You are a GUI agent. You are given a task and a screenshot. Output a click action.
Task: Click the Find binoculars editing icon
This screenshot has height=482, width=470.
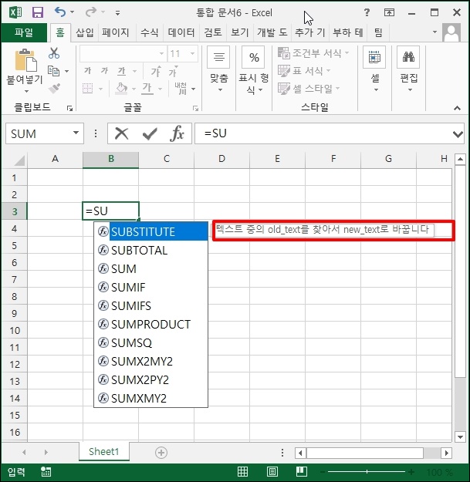[408, 57]
